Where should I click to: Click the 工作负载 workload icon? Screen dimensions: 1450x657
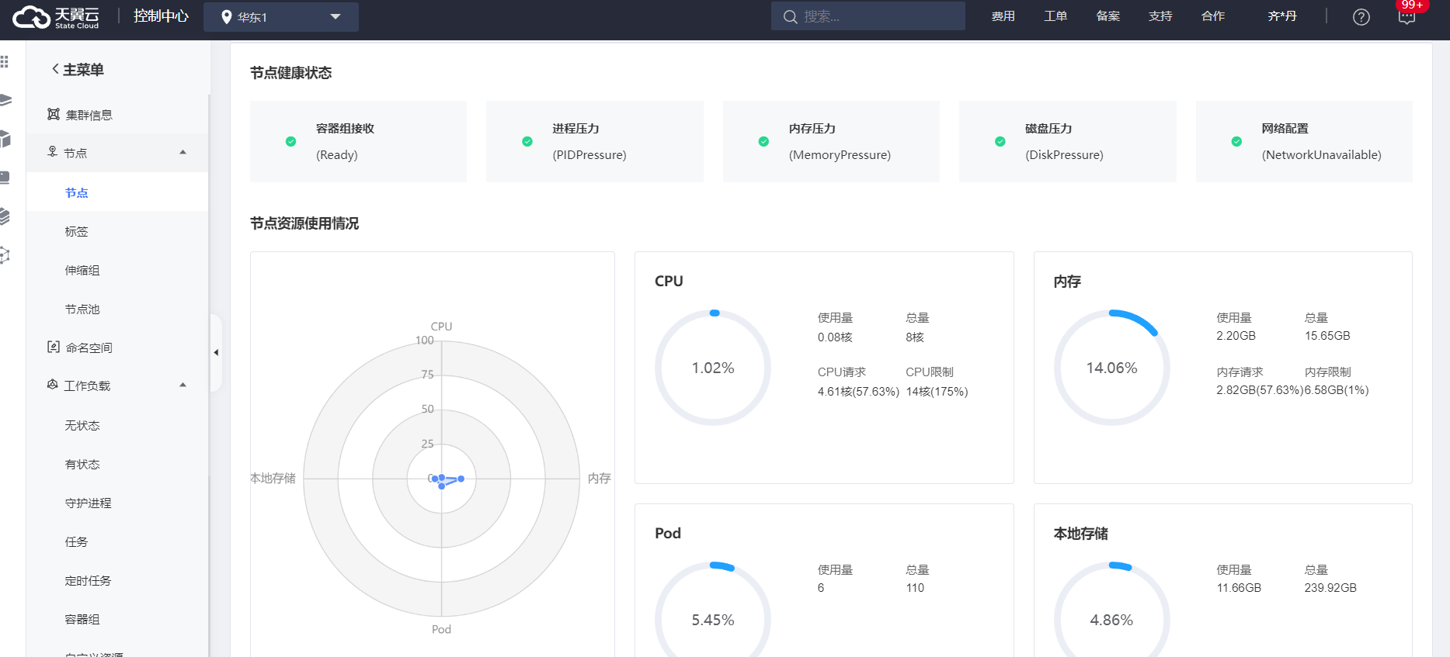(x=53, y=385)
